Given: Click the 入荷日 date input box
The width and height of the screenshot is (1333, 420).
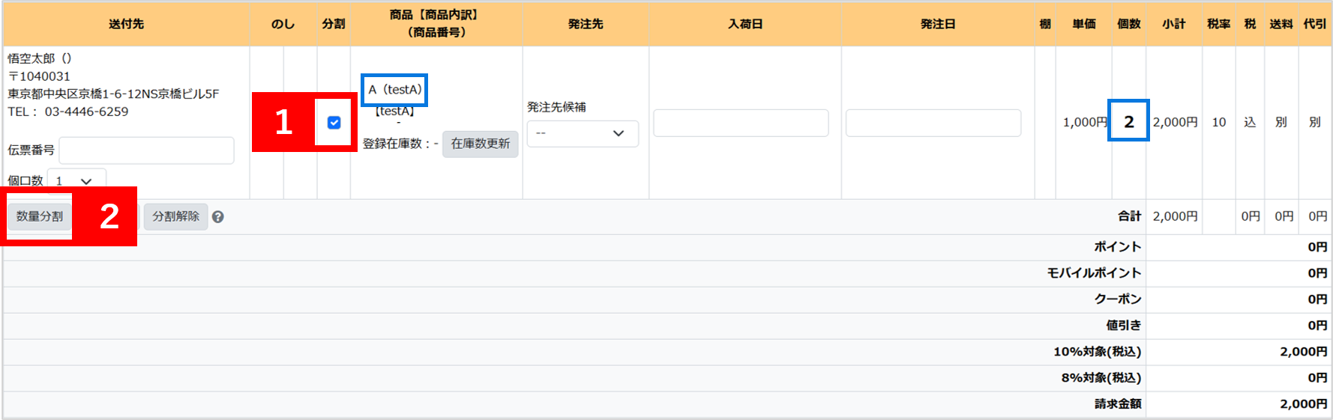Looking at the screenshot, I should (x=740, y=123).
